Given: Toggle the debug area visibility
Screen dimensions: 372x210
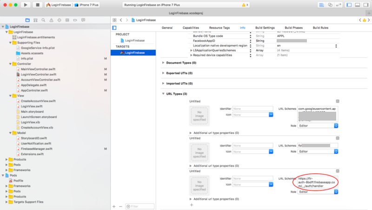Looking at the screenshot, I should click(x=358, y=5).
